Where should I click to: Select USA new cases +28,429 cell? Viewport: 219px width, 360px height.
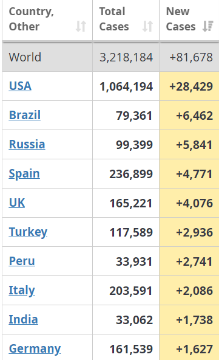tap(189, 86)
